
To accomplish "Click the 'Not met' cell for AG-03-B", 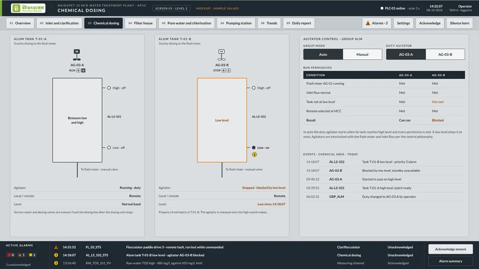I will point(438,102).
